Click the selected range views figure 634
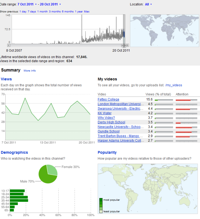This screenshot has height=219, width=200. 69,61
